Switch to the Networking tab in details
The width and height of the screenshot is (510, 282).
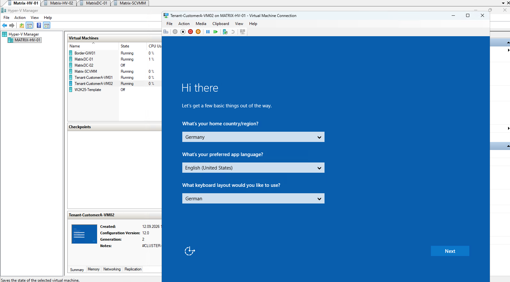[112, 269]
